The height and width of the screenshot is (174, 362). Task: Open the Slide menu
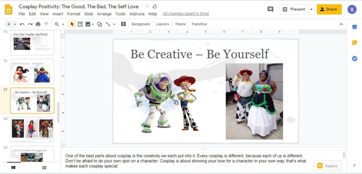[89, 14]
